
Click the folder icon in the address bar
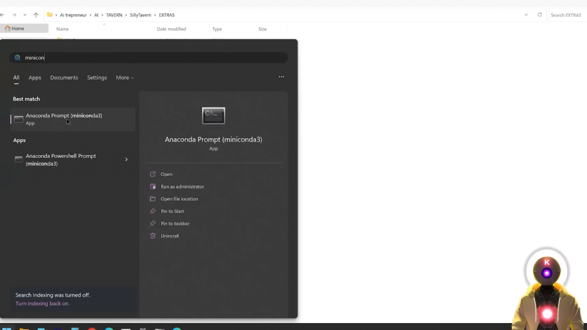(x=49, y=15)
